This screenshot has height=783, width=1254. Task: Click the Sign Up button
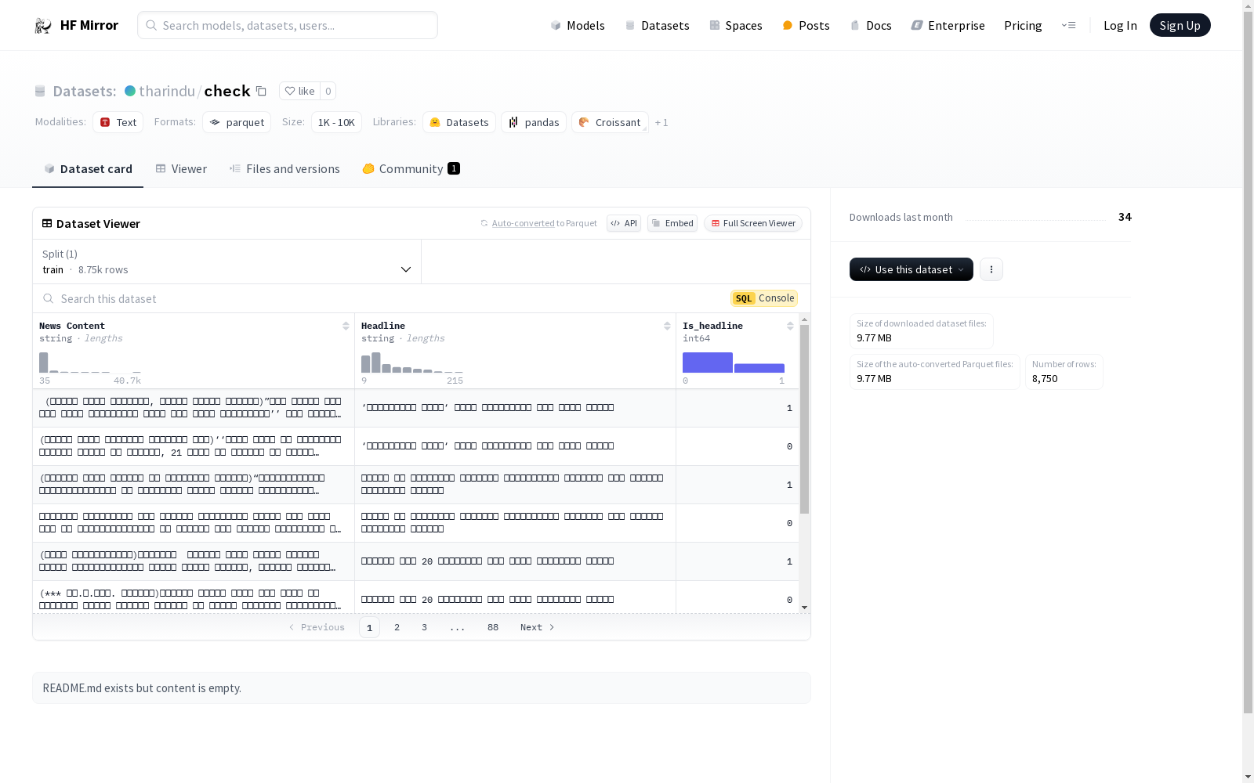point(1180,25)
